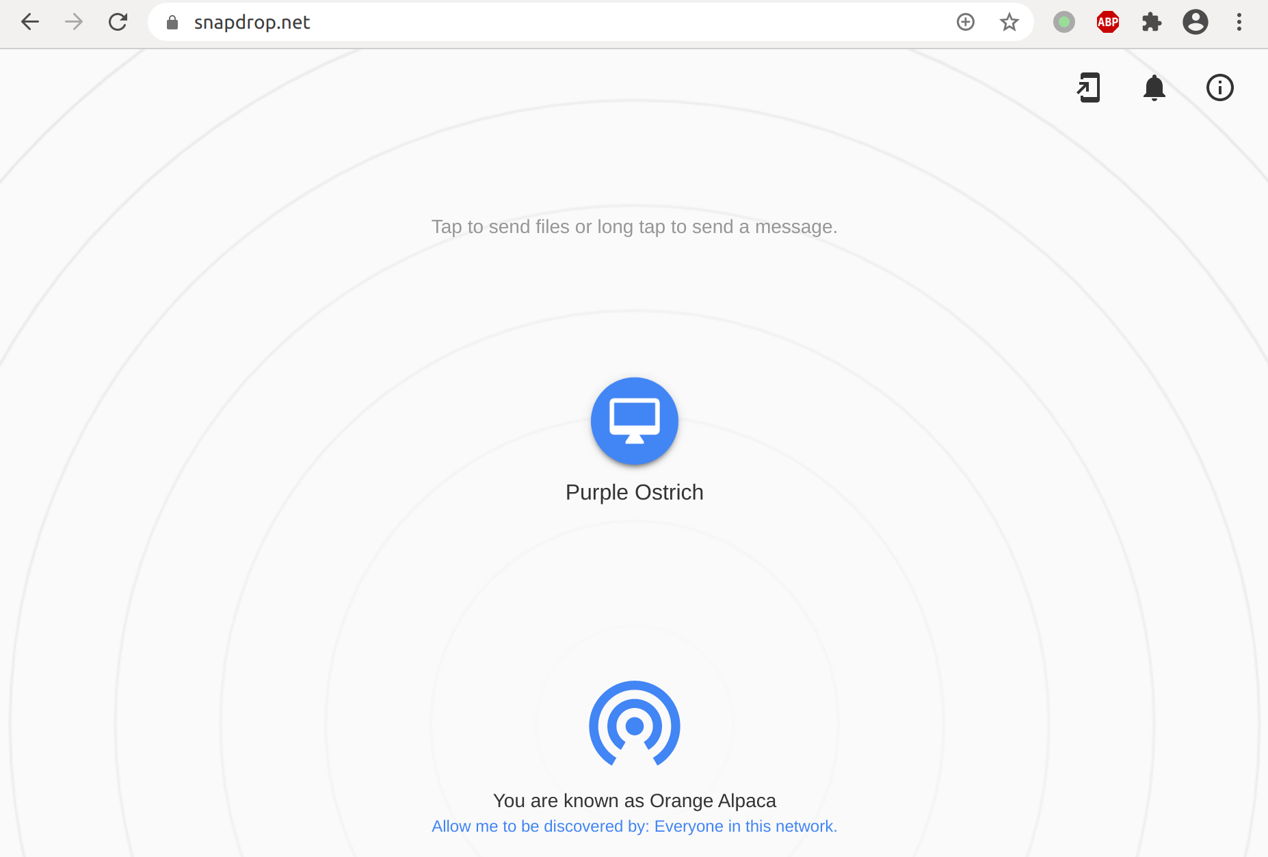Click the 'You are known as Orange Alpaca' text

coord(634,800)
